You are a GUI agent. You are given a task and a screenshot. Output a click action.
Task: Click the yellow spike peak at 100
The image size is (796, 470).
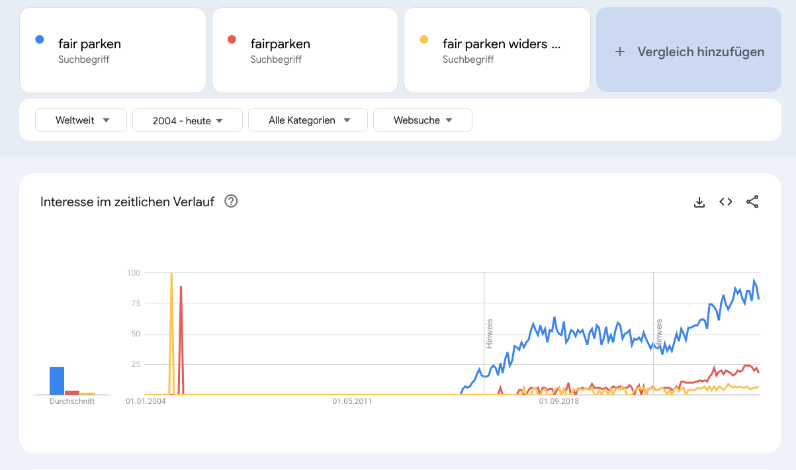pyautogui.click(x=171, y=274)
